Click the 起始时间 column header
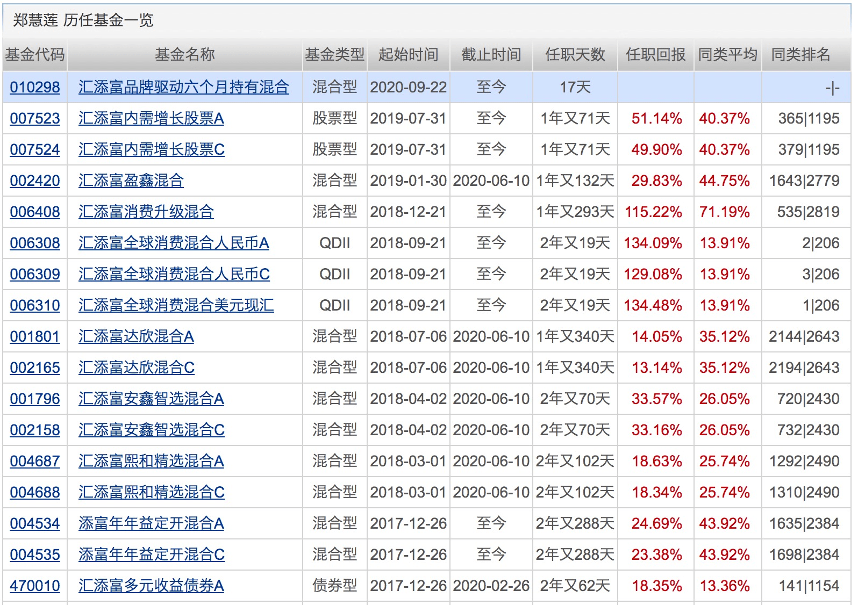The image size is (858, 605). [x=408, y=54]
